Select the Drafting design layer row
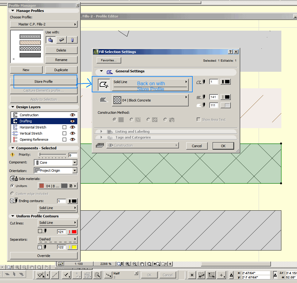The height and width of the screenshot is (283, 297). 44,121
